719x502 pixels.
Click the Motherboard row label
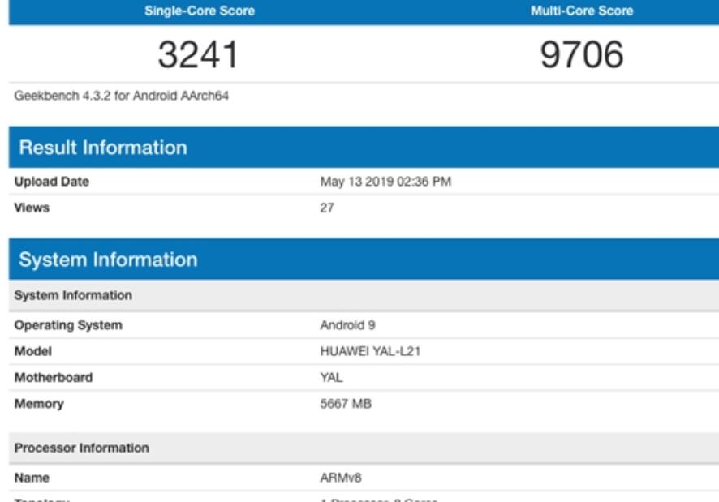click(54, 377)
